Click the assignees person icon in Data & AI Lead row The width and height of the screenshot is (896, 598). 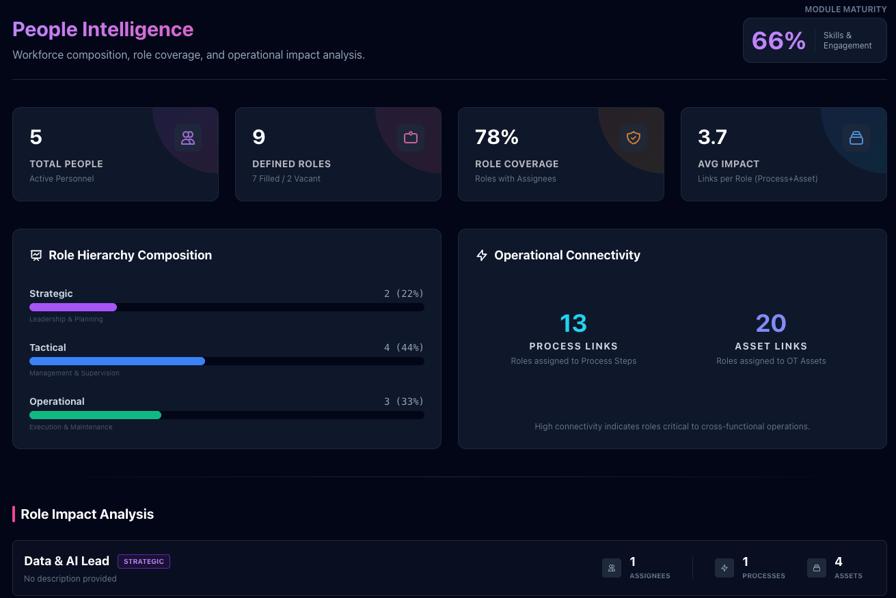click(612, 568)
